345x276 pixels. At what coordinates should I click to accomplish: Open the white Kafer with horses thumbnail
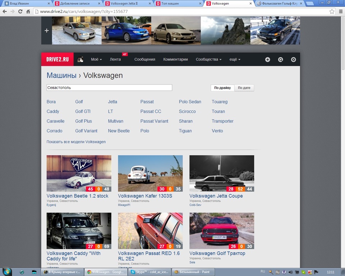click(150, 174)
